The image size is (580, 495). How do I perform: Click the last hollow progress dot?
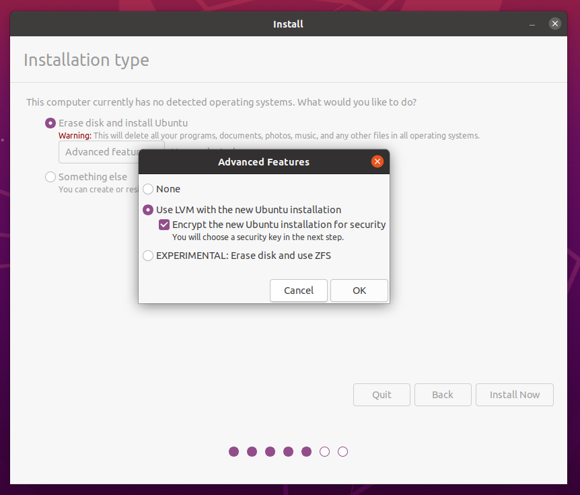342,452
